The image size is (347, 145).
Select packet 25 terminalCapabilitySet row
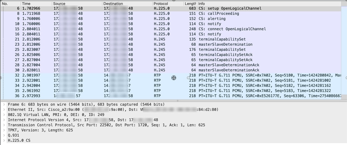171,49
